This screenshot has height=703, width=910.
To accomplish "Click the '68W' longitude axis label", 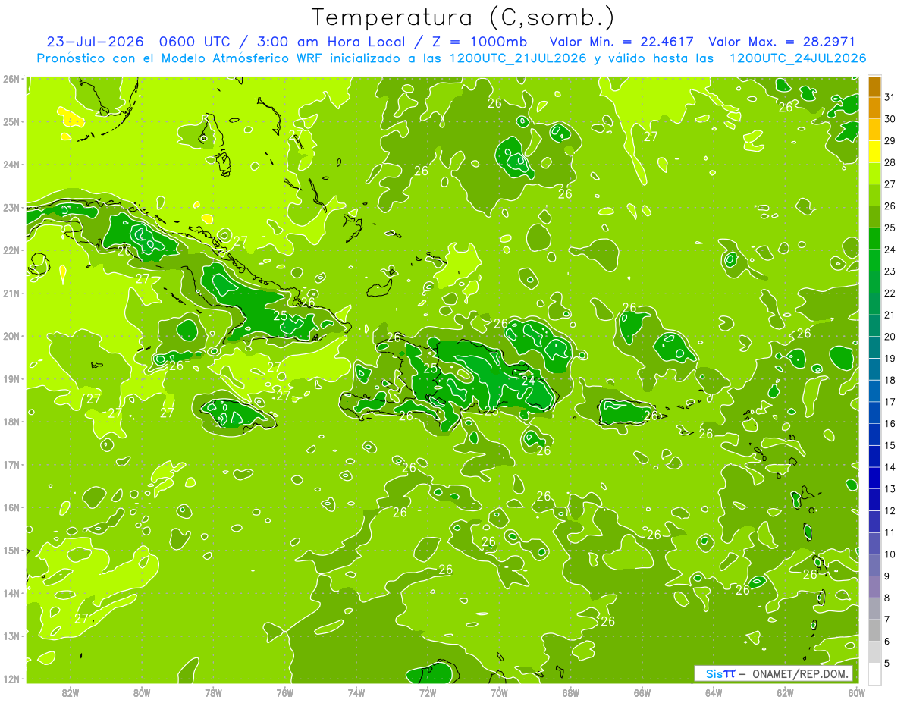I will (570, 693).
